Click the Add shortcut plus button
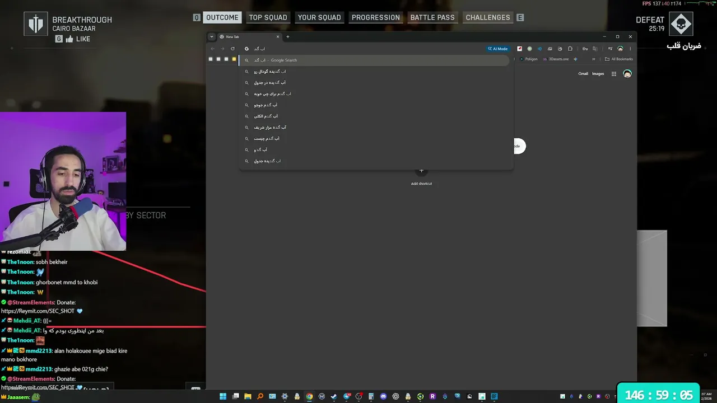 tap(421, 171)
